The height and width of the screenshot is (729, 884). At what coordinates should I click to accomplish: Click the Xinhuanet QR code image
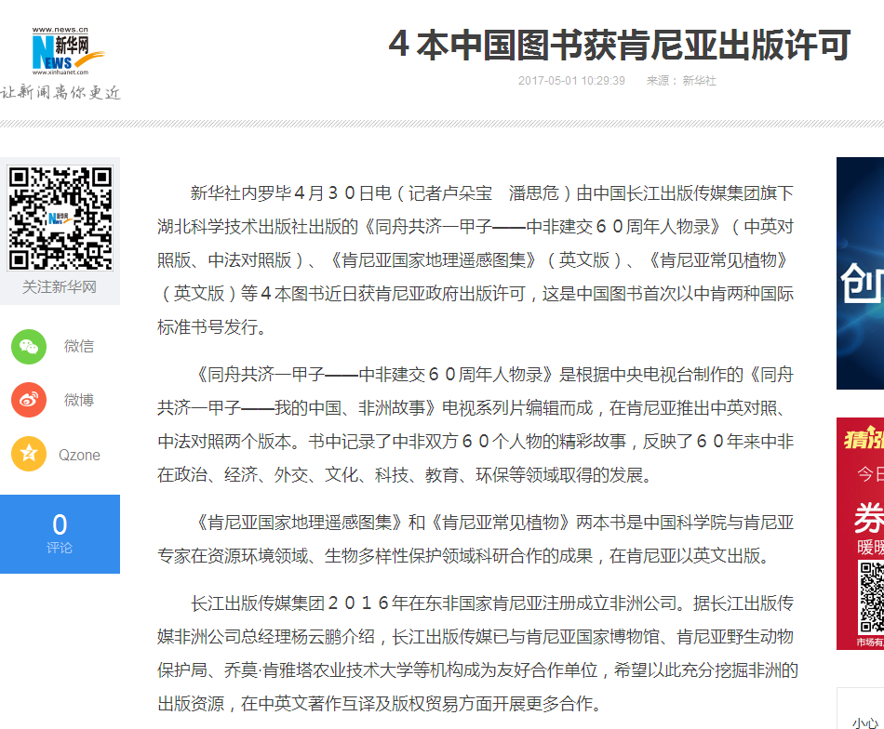coord(60,219)
